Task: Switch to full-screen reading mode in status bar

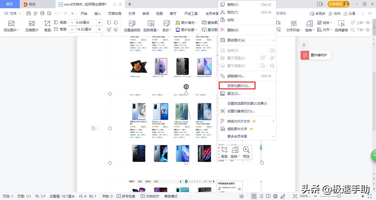Action: 268,196
